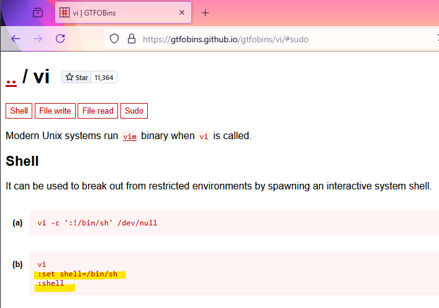
Task: Select the vi | GTFOBins tab
Action: pos(123,12)
